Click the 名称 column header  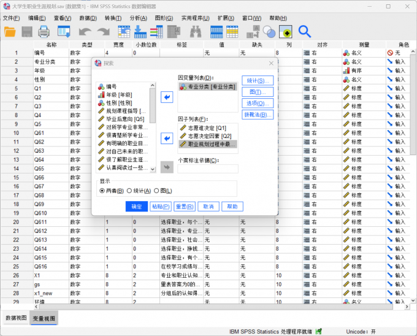[51, 45]
